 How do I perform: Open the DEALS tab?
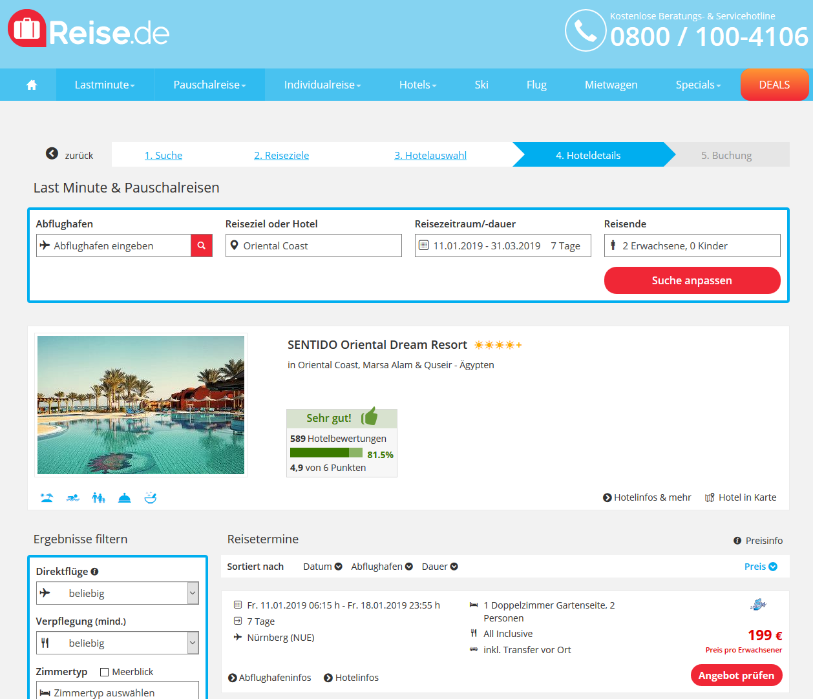click(x=774, y=85)
